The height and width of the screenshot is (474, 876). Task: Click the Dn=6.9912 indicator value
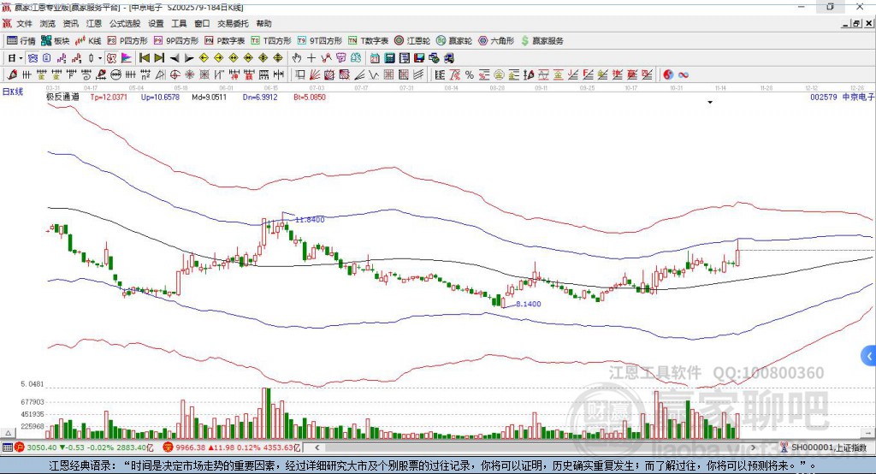click(x=260, y=97)
